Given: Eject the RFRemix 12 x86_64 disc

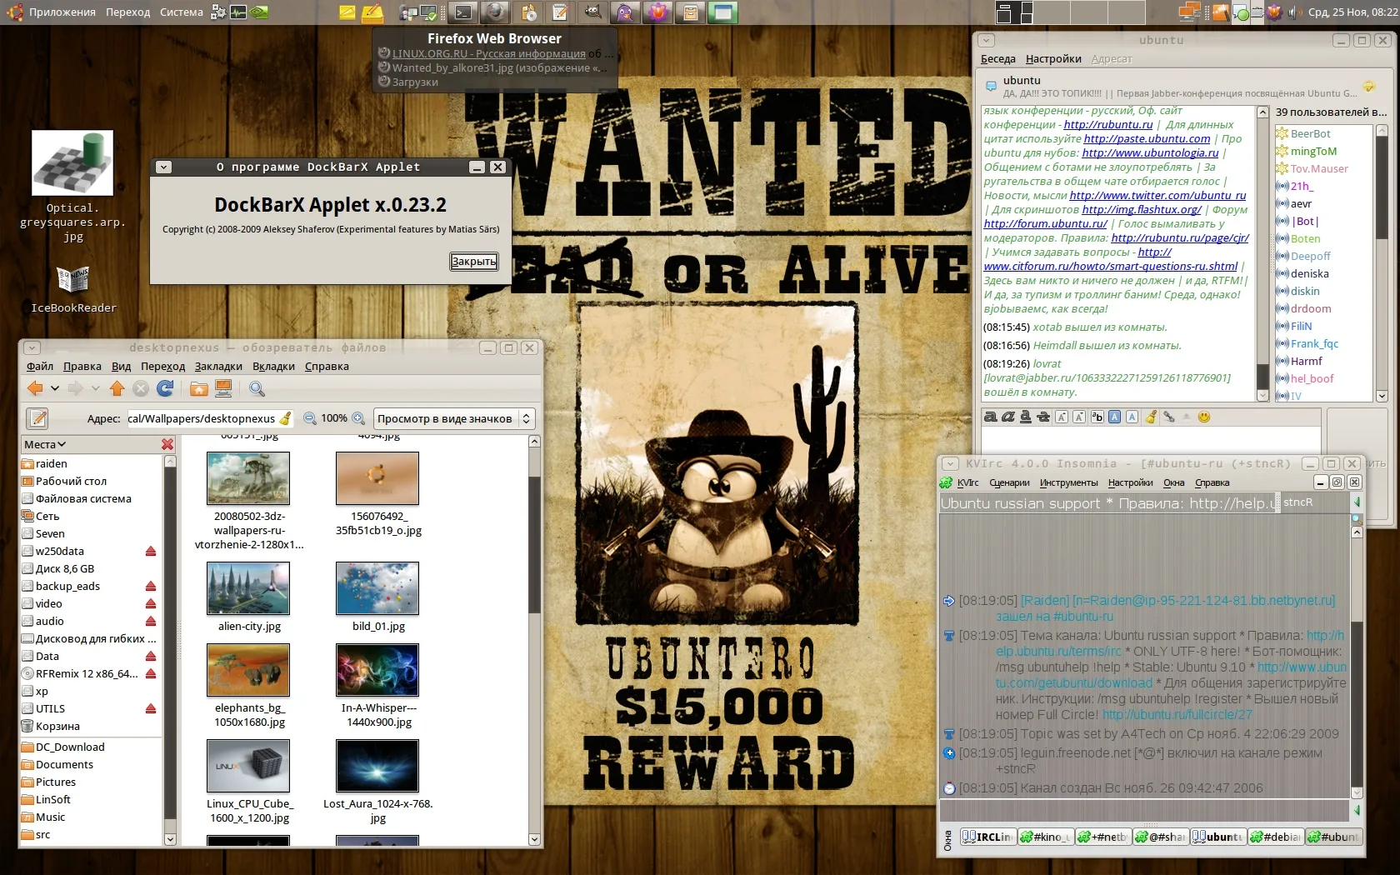Looking at the screenshot, I should coord(151,673).
